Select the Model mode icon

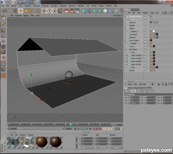(3, 30)
